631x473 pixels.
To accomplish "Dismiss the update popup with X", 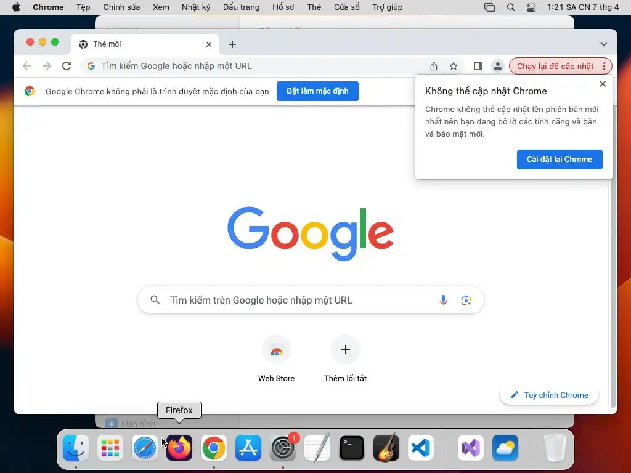I will 603,84.
